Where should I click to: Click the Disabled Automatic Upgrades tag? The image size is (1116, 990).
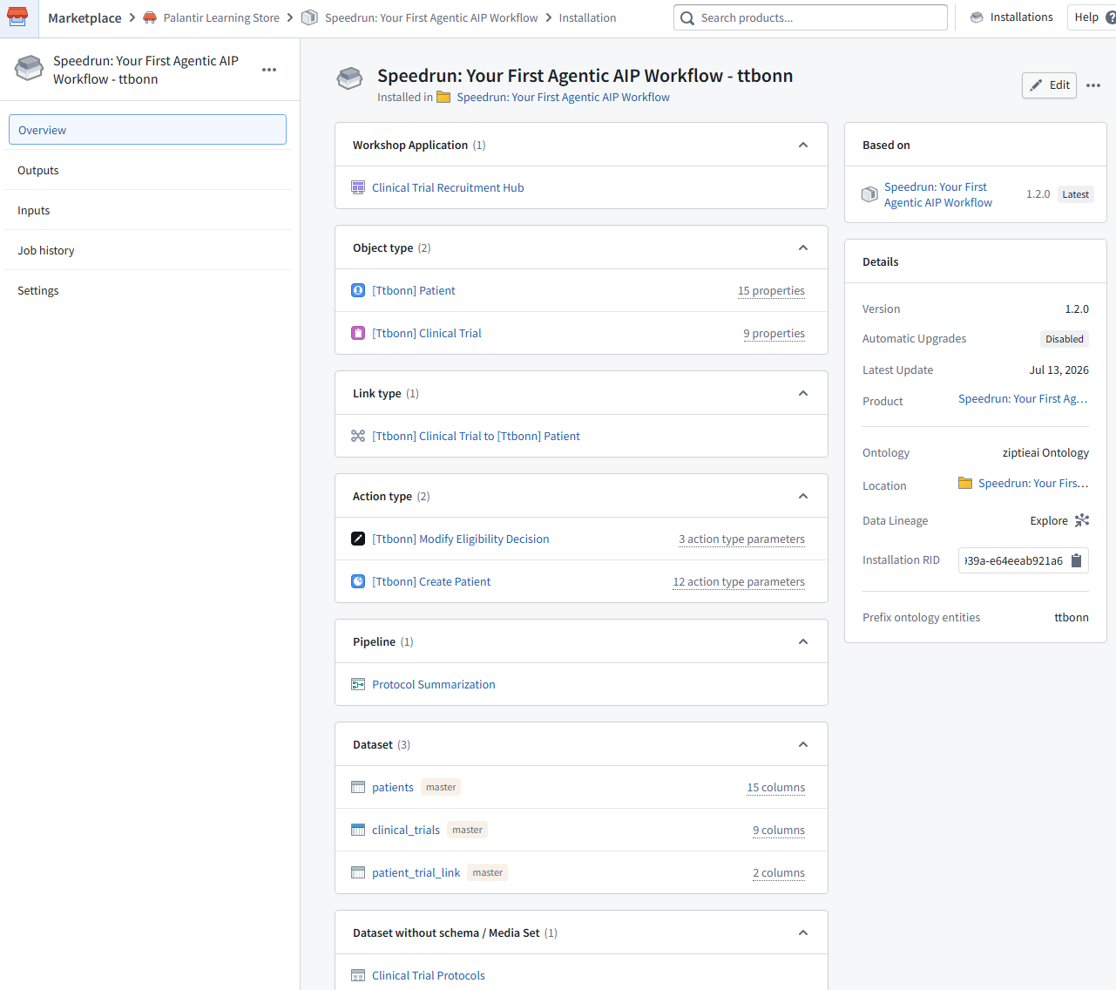coord(1065,339)
